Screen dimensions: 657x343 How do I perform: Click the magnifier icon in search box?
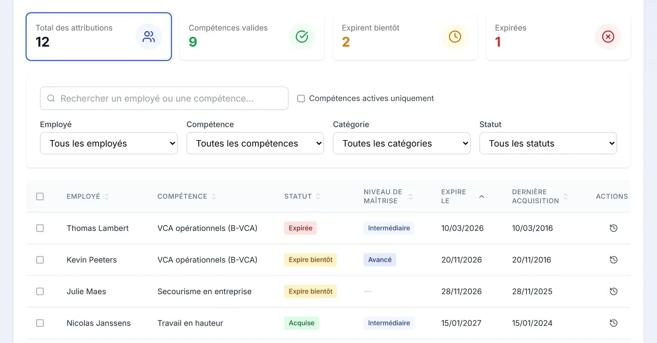point(51,98)
